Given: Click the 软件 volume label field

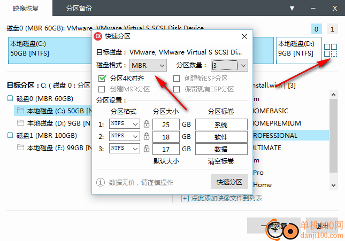Looking at the screenshot, I should [x=221, y=137].
